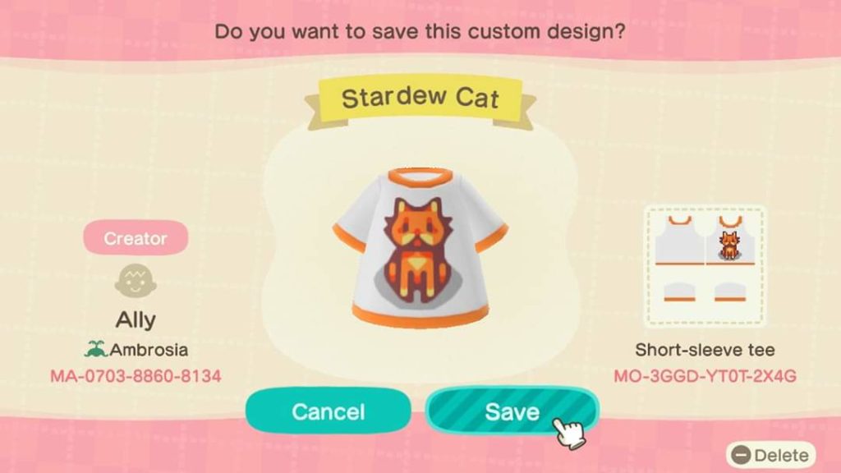Click the Ambrosia island palm tree icon

click(95, 350)
